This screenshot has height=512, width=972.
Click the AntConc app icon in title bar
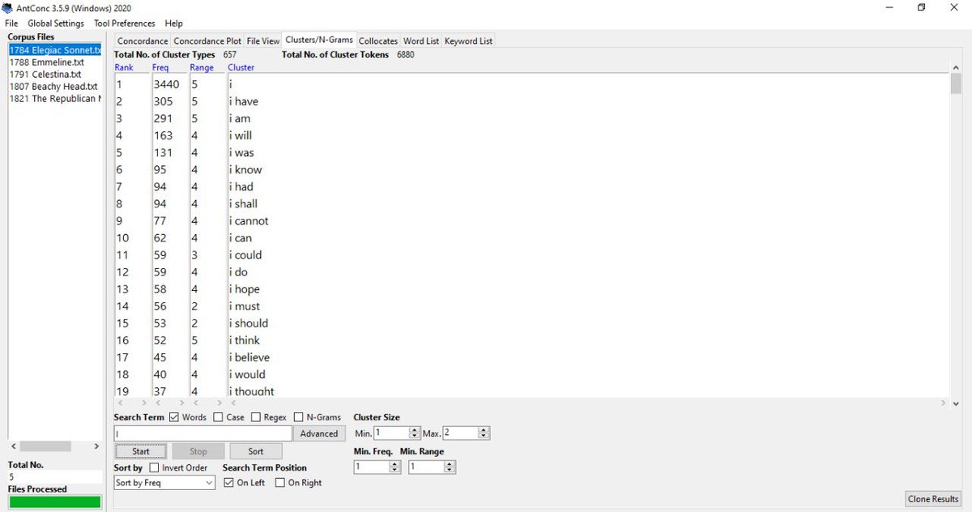(7, 7)
